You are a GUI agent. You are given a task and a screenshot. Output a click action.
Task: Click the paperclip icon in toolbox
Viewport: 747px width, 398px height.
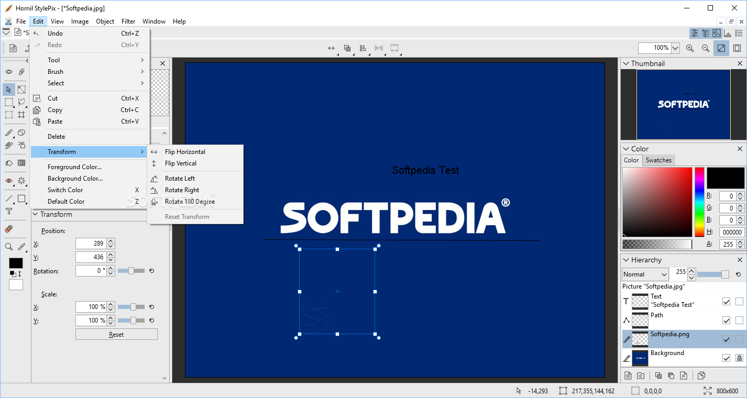21,72
